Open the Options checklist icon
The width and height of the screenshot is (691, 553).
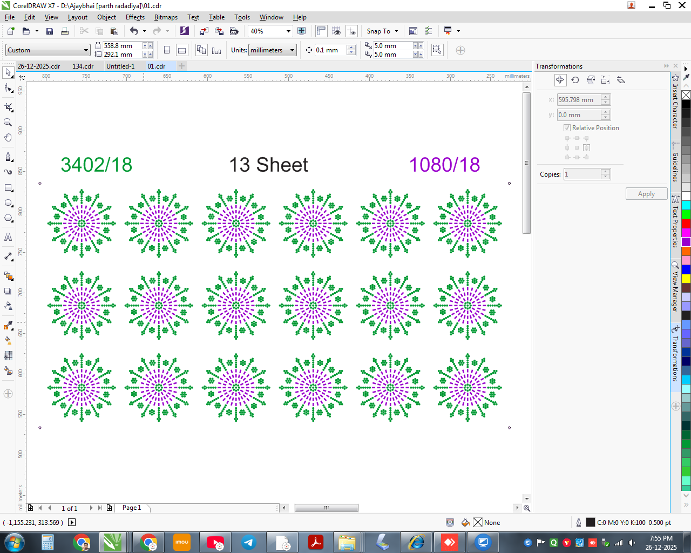pos(429,31)
